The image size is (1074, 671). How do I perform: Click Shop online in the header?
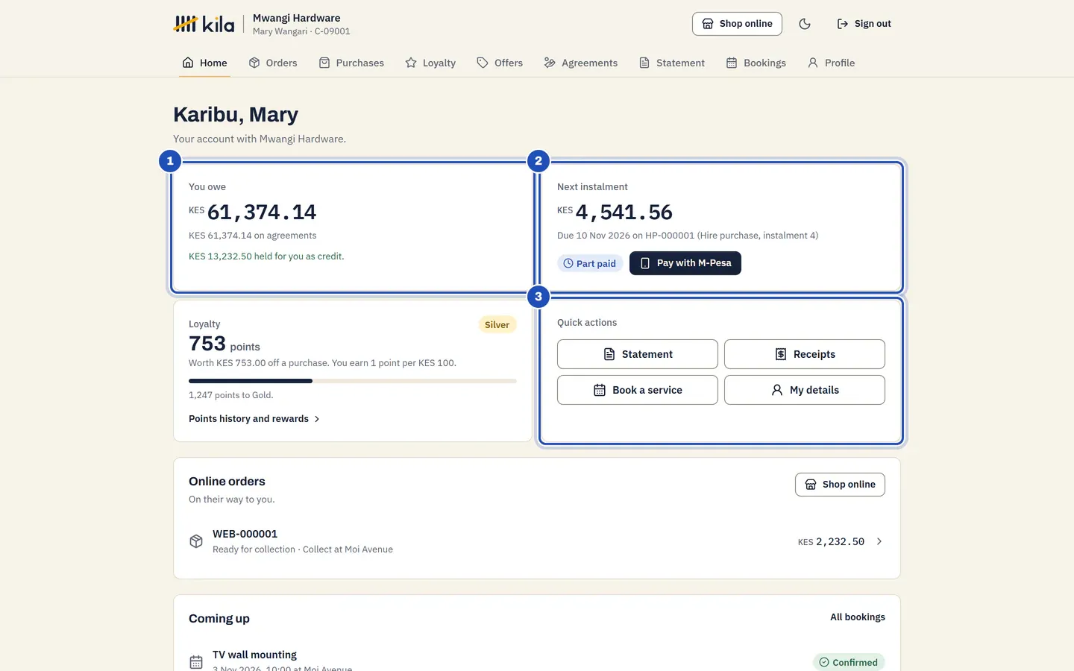[x=737, y=24]
